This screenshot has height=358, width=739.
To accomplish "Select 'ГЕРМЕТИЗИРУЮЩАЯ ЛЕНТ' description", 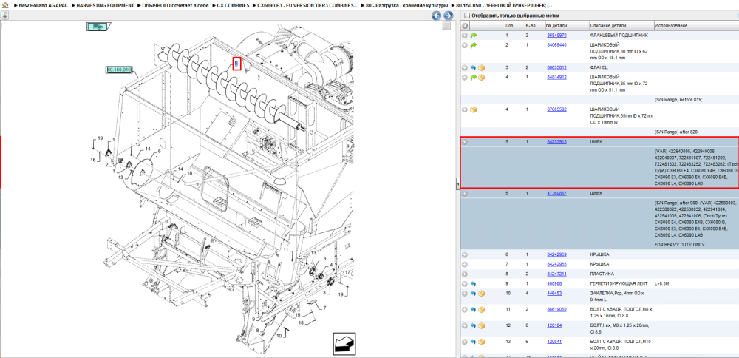I will (x=618, y=284).
